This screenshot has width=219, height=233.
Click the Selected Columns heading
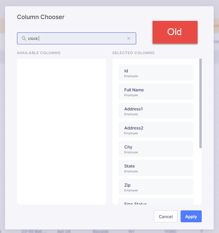coord(133,53)
